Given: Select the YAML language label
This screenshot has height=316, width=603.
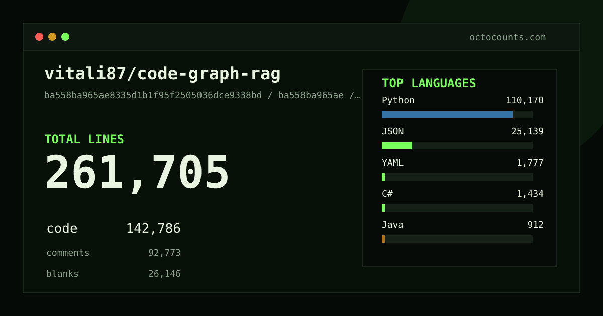Looking at the screenshot, I should (x=392, y=163).
